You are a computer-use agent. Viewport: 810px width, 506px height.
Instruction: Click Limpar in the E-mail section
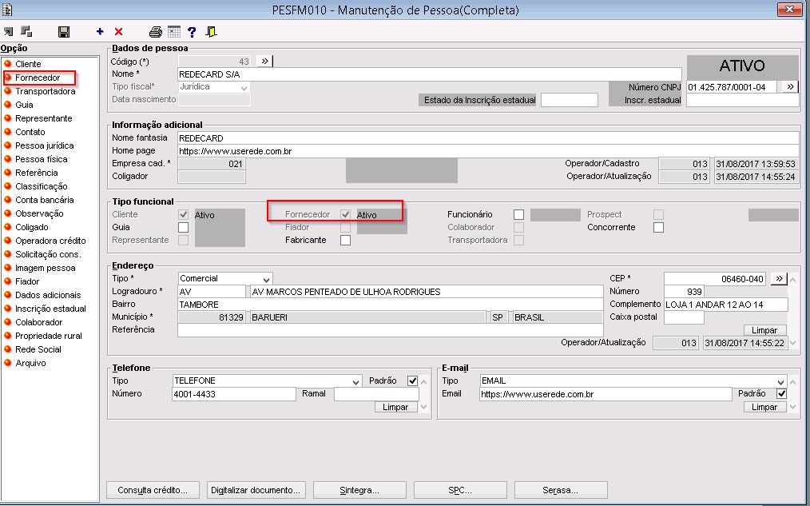(x=764, y=408)
